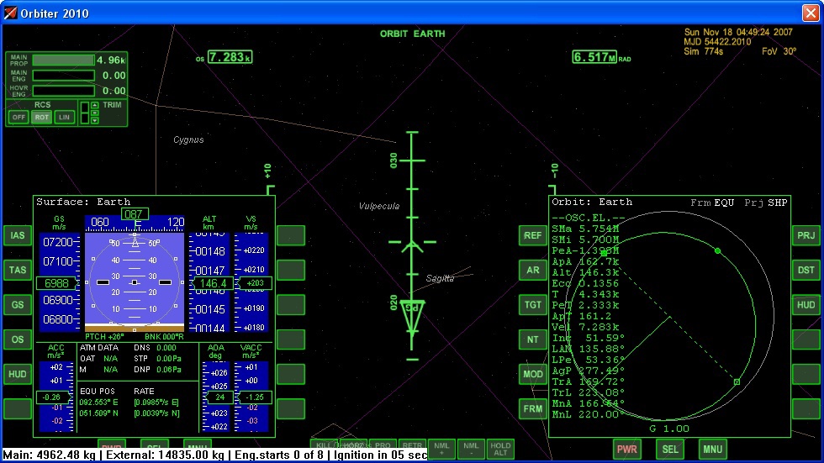
Task: Click the Ignition in 05 sec status text
Action: [x=380, y=455]
